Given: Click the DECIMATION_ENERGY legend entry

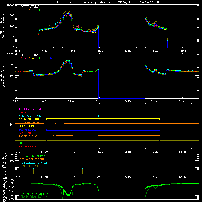Looking at the screenshot, I should coord(32,156).
